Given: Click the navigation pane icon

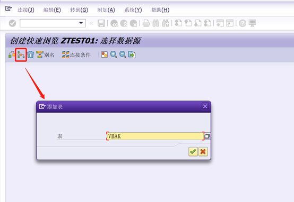Looking at the screenshot, I should click(105, 54).
